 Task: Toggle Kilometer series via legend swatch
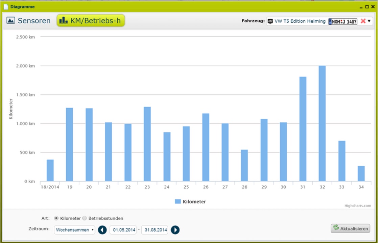pyautogui.click(x=178, y=201)
